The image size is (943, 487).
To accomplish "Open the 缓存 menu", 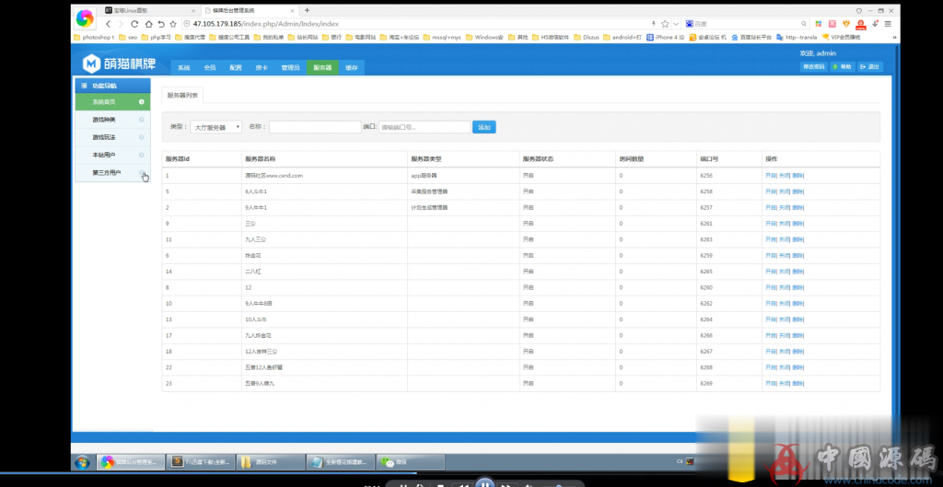I will point(351,68).
